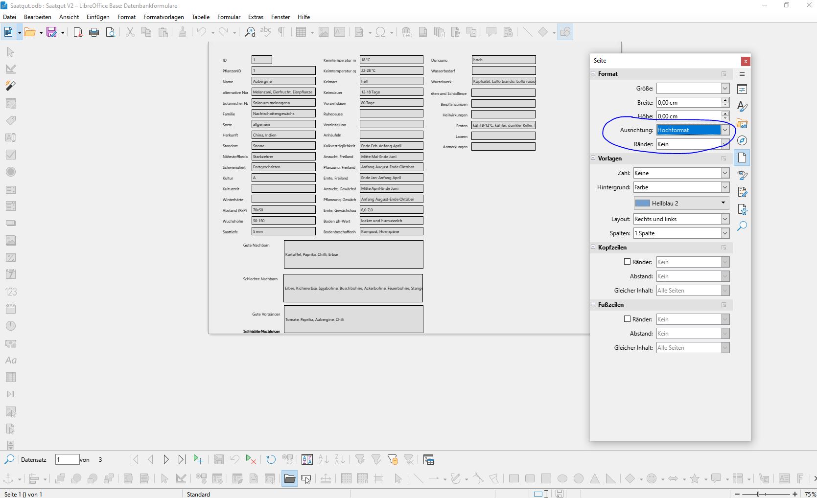Open sidebar Styles deck icon
The width and height of the screenshot is (817, 498).
point(742,106)
